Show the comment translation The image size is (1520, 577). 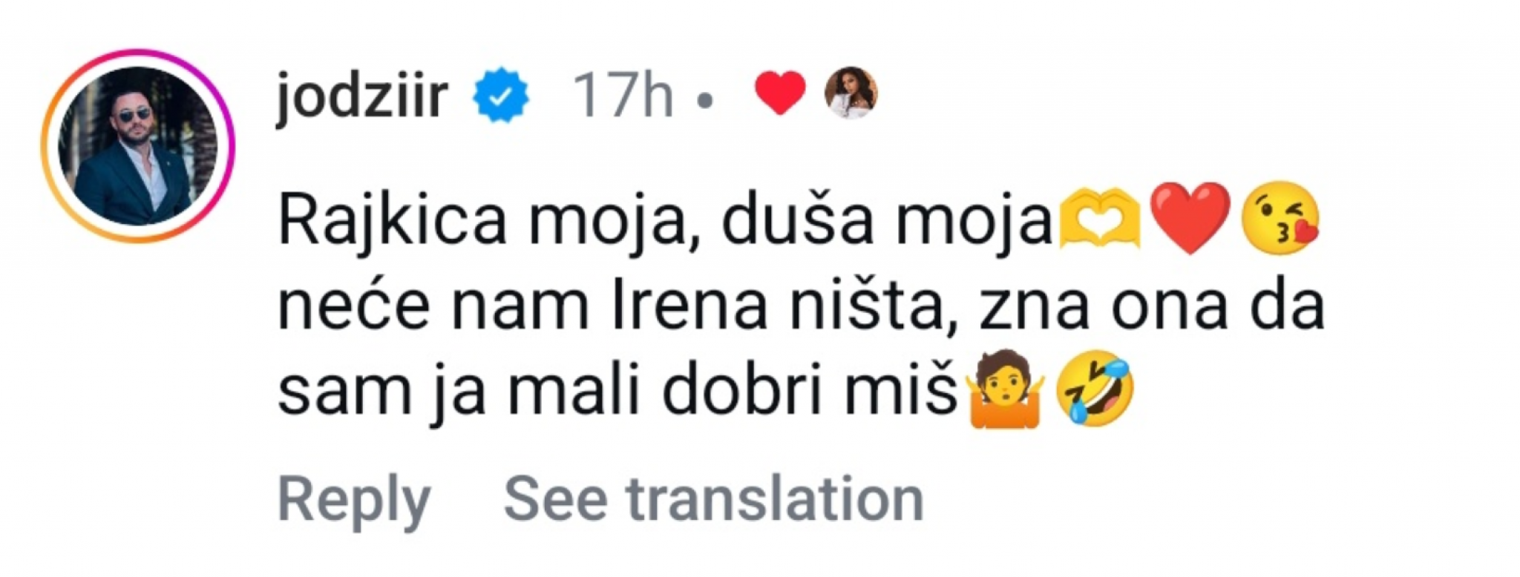tap(712, 499)
